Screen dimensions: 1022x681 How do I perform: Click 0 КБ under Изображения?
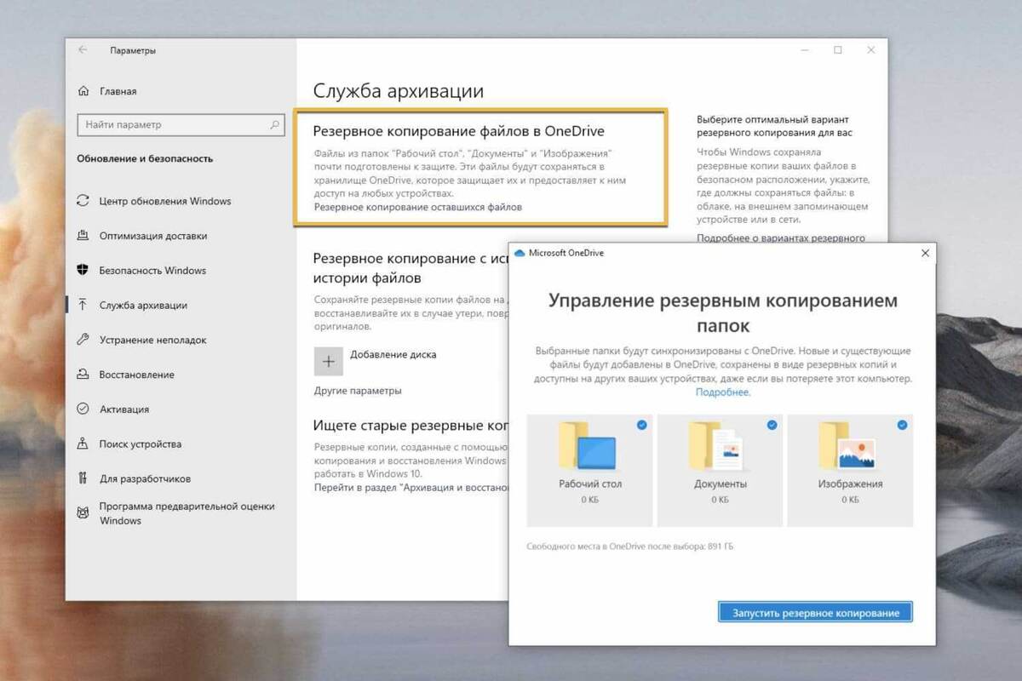(850, 500)
